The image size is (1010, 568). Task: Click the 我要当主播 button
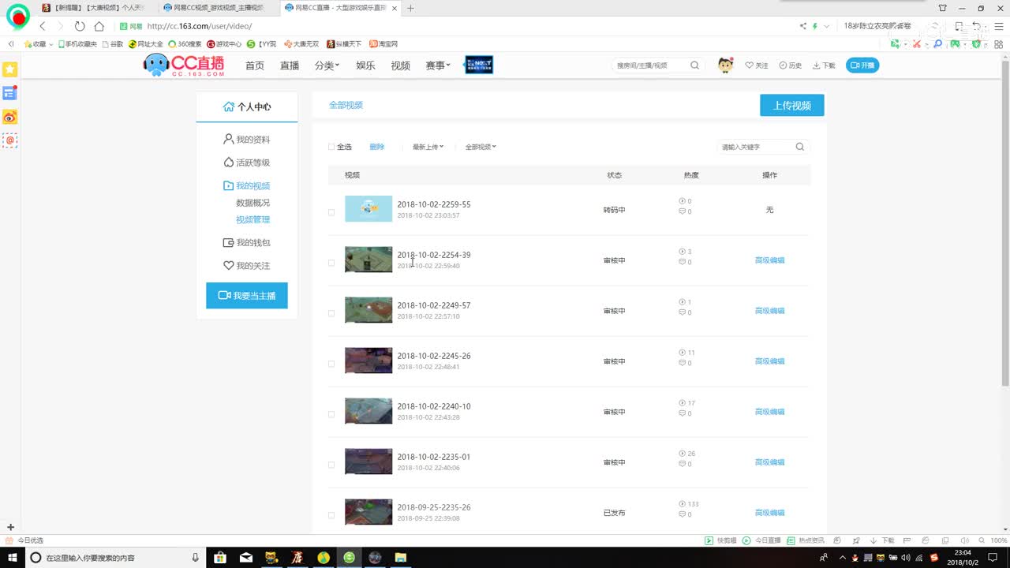247,295
